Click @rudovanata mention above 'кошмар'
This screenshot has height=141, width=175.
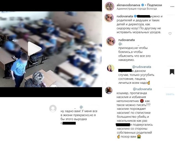[x=142, y=89]
